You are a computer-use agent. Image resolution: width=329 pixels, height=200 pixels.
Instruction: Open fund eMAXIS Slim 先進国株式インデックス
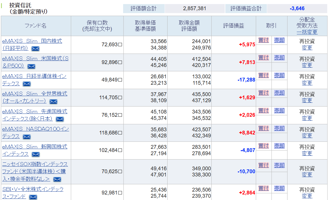35,115
